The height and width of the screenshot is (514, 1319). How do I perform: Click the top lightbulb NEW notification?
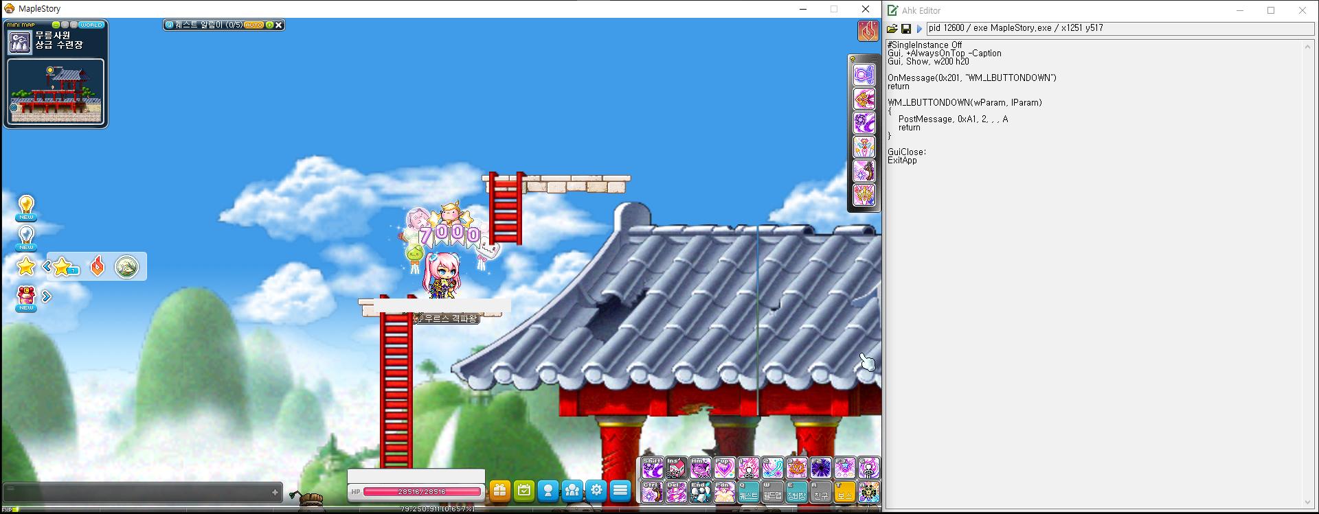[26, 208]
